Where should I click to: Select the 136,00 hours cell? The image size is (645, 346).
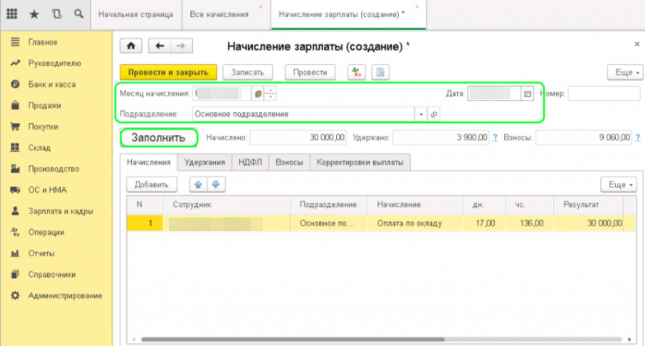529,224
